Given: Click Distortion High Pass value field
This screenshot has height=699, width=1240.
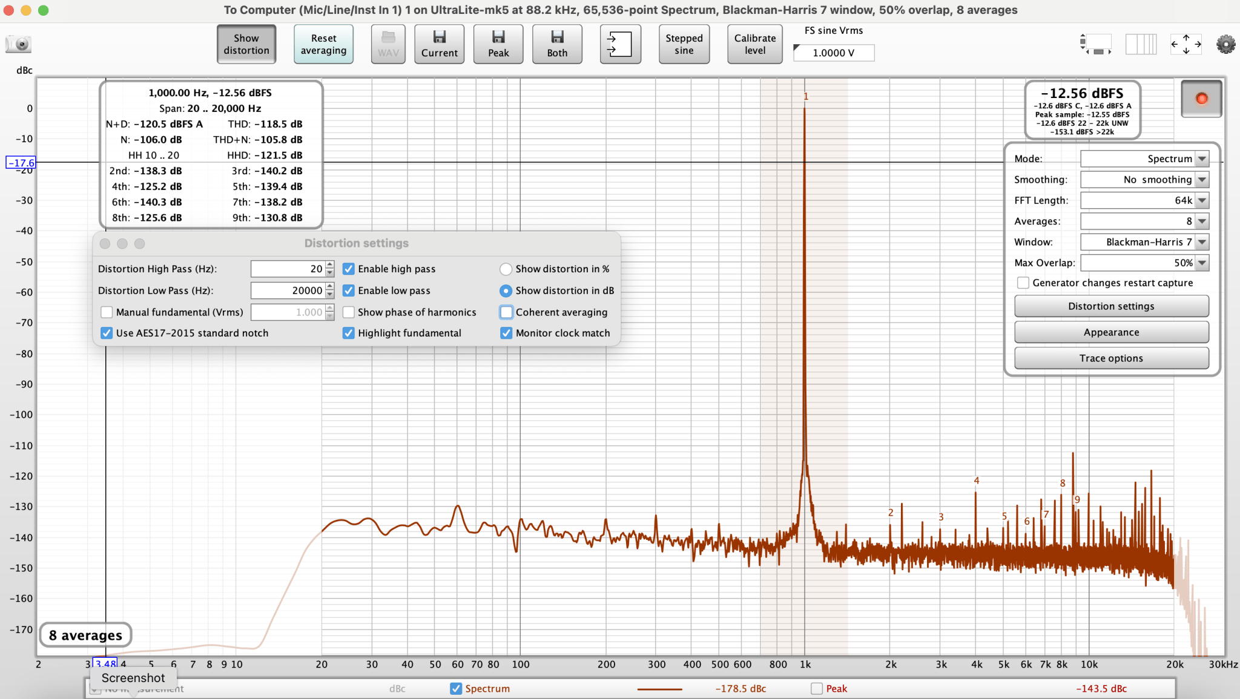Looking at the screenshot, I should [x=288, y=269].
